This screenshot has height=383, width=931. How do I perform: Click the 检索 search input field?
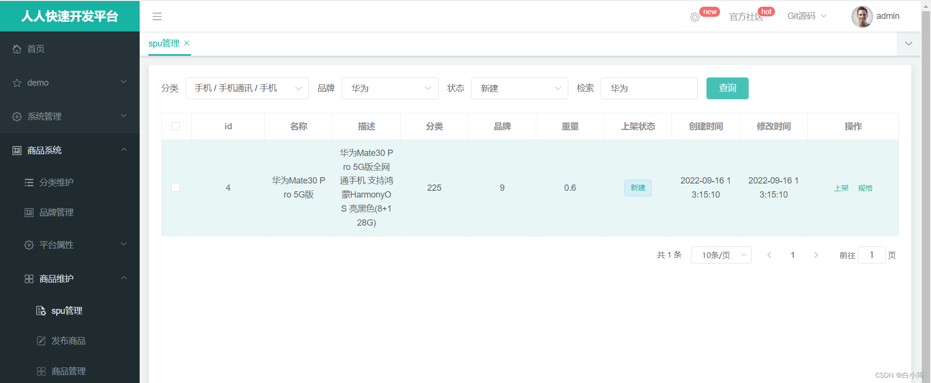coord(649,88)
